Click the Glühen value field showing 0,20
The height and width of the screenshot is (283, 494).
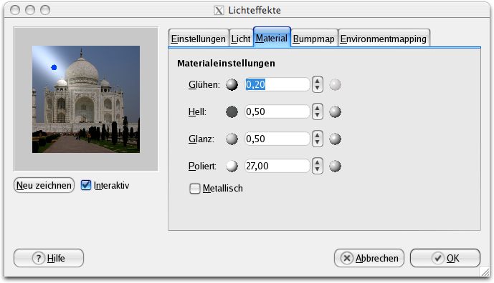277,84
